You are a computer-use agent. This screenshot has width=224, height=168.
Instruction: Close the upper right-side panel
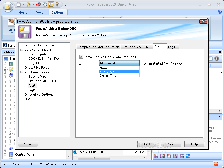click(220, 52)
